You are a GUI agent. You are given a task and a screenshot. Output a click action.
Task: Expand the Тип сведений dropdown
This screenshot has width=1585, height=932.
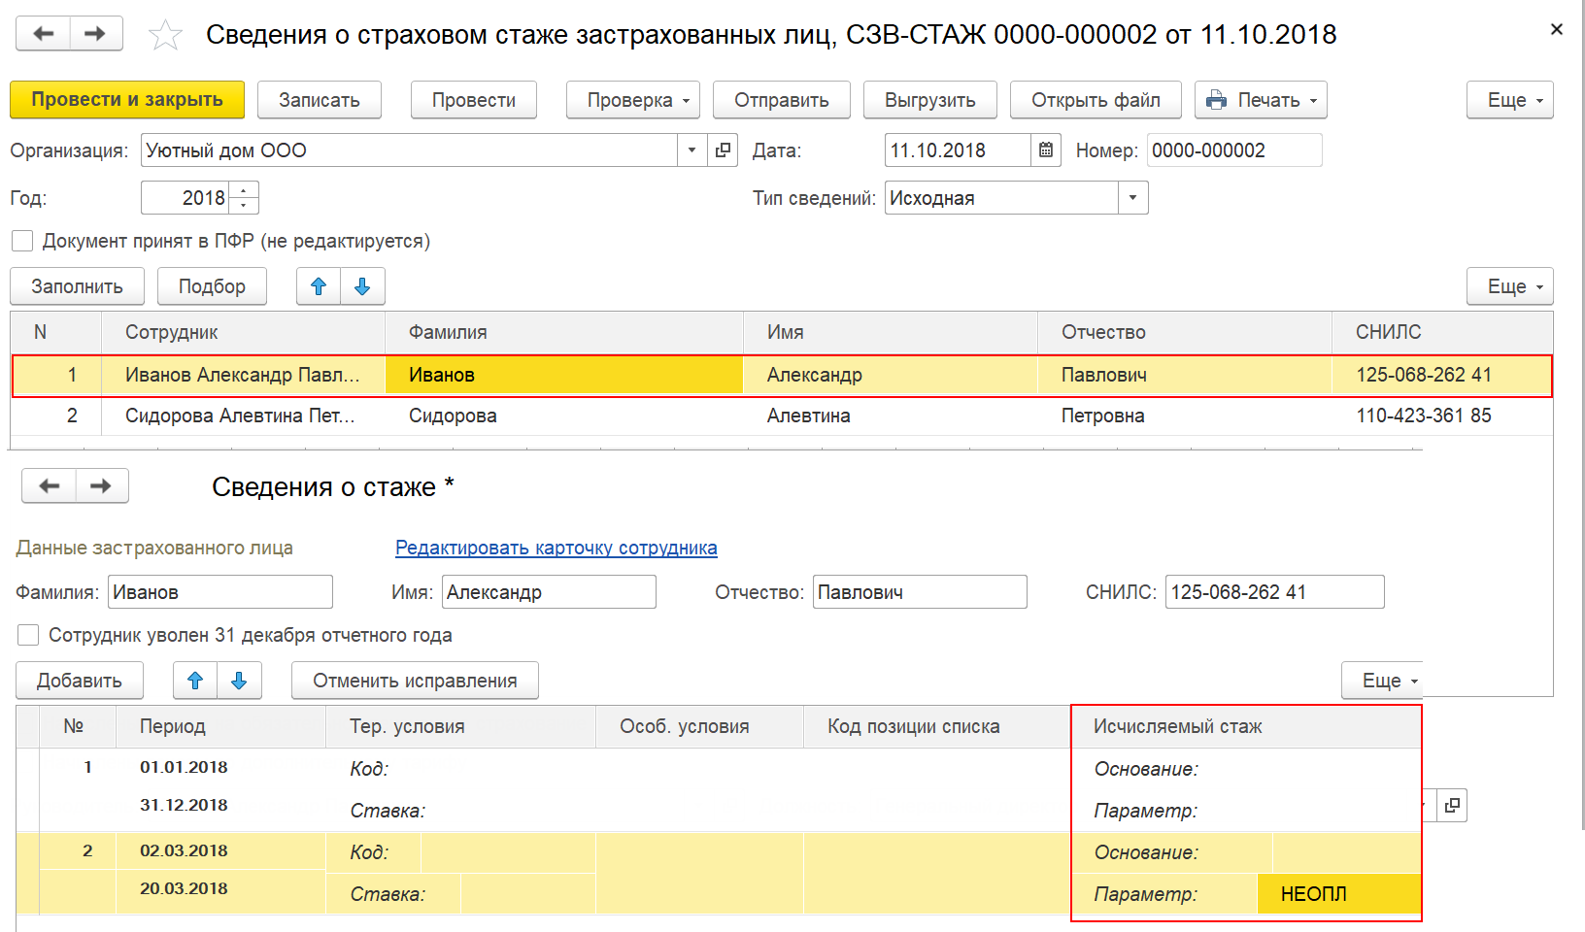[x=1132, y=198]
